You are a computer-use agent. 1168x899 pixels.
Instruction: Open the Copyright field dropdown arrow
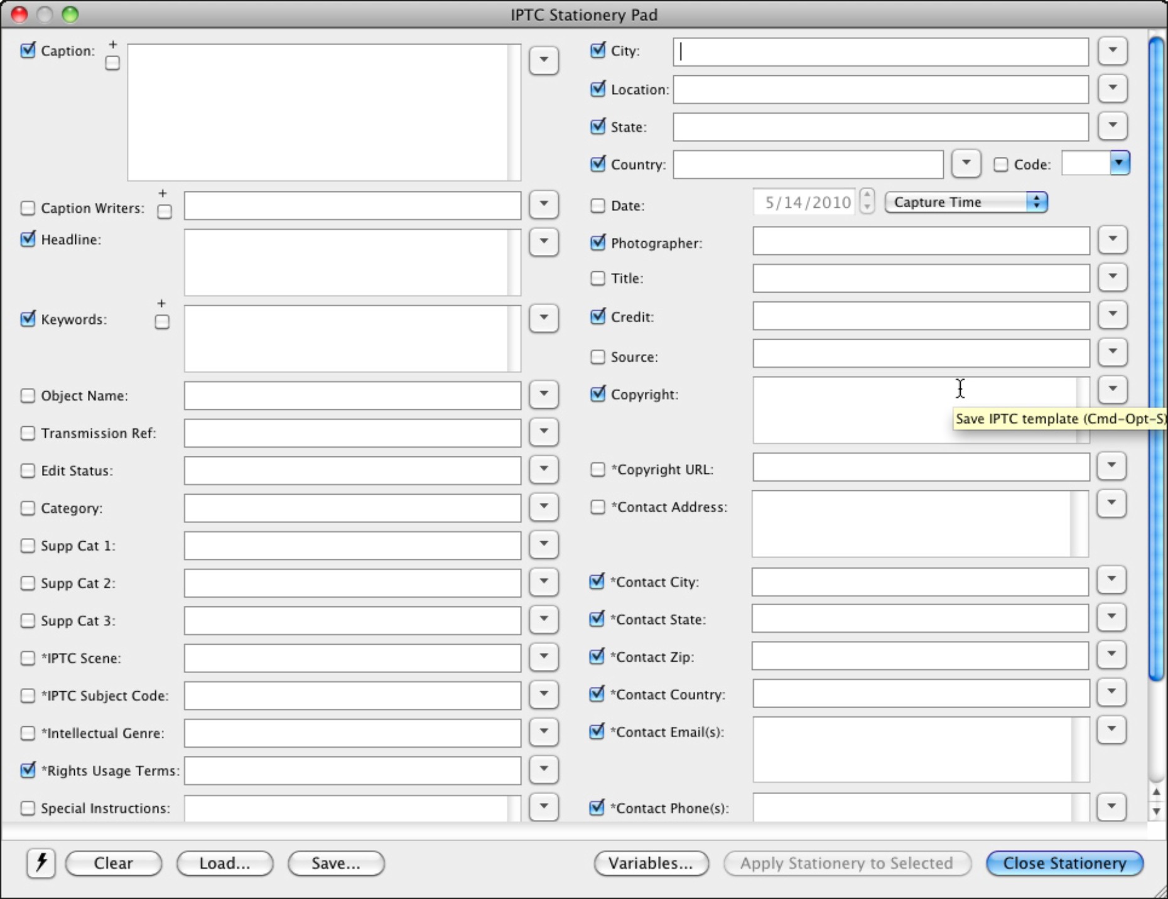pyautogui.click(x=1113, y=389)
